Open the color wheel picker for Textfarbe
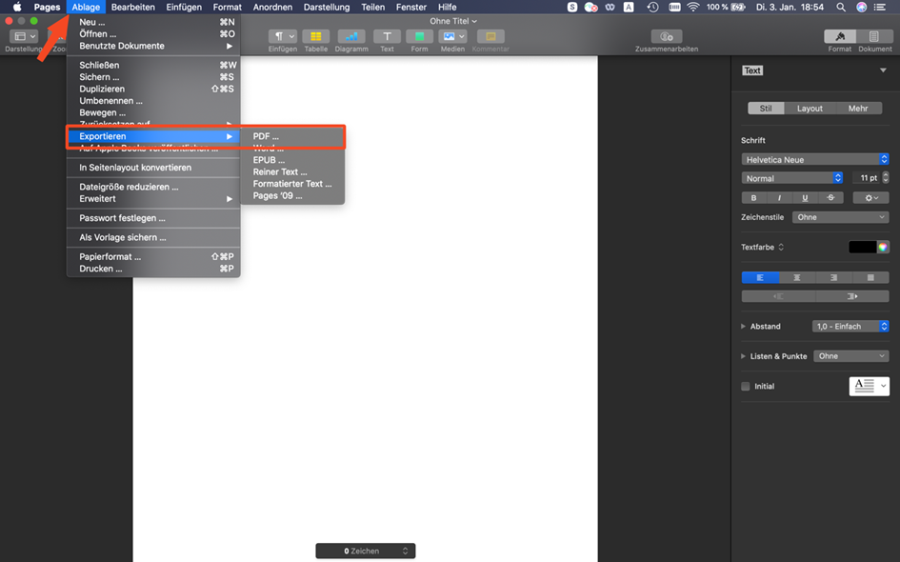The width and height of the screenshot is (900, 562). pyautogui.click(x=883, y=247)
